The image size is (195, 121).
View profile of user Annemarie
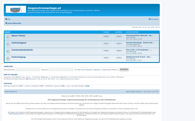pos(134,44)
